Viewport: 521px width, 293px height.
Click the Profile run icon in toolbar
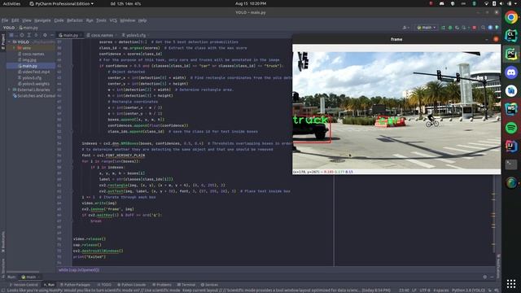(464, 28)
